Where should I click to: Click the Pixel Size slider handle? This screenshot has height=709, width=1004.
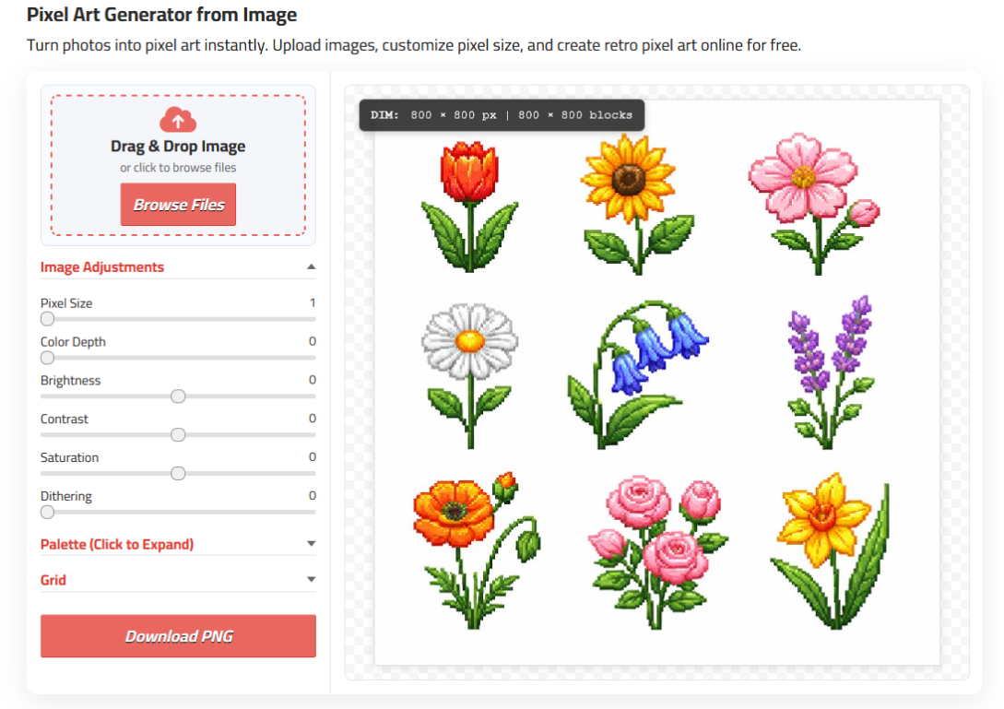47,319
